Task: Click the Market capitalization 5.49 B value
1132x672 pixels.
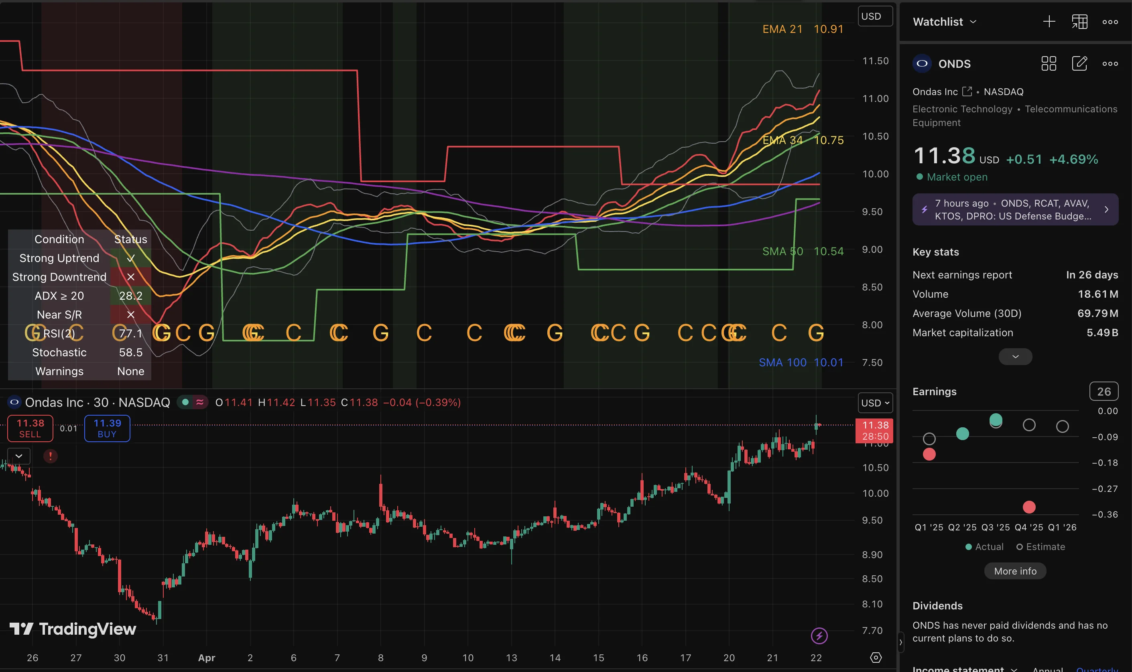Action: click(x=1102, y=333)
